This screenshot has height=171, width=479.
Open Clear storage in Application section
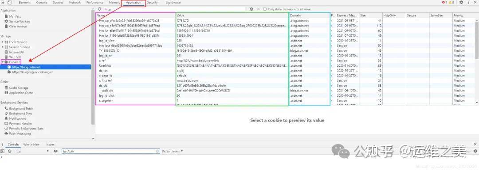click(18, 27)
